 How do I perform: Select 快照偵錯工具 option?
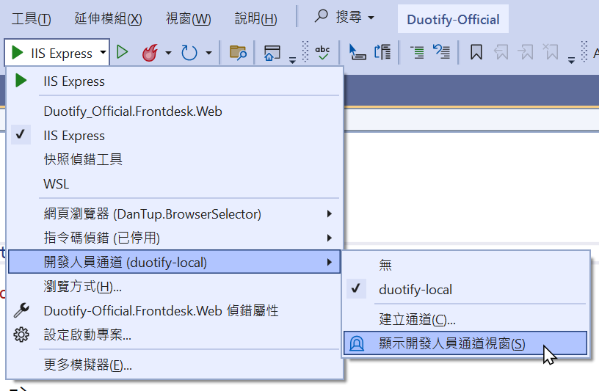point(174,160)
